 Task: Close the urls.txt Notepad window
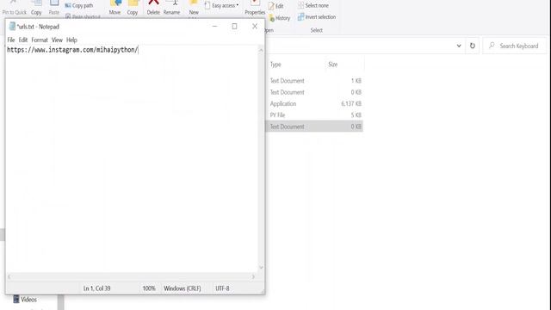point(255,27)
